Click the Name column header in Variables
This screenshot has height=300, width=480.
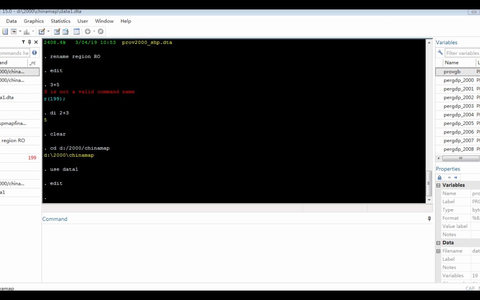pos(459,63)
